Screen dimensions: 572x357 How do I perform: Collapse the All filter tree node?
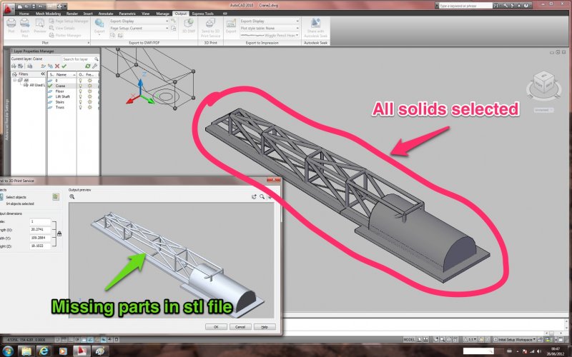click(15, 80)
